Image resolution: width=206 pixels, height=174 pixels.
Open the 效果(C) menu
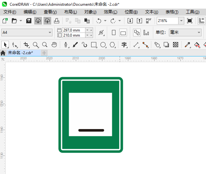click(x=110, y=12)
